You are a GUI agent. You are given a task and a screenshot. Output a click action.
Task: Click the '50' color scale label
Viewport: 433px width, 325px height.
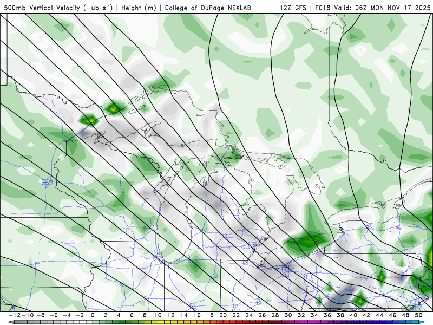click(x=418, y=315)
